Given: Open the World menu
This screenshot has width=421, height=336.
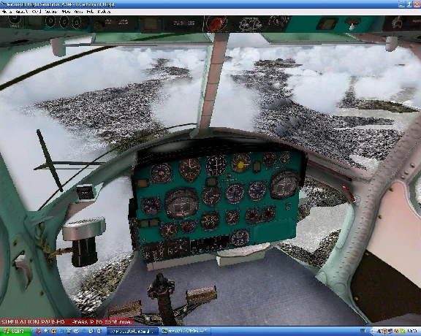Looking at the screenshot, I should click(x=37, y=12).
